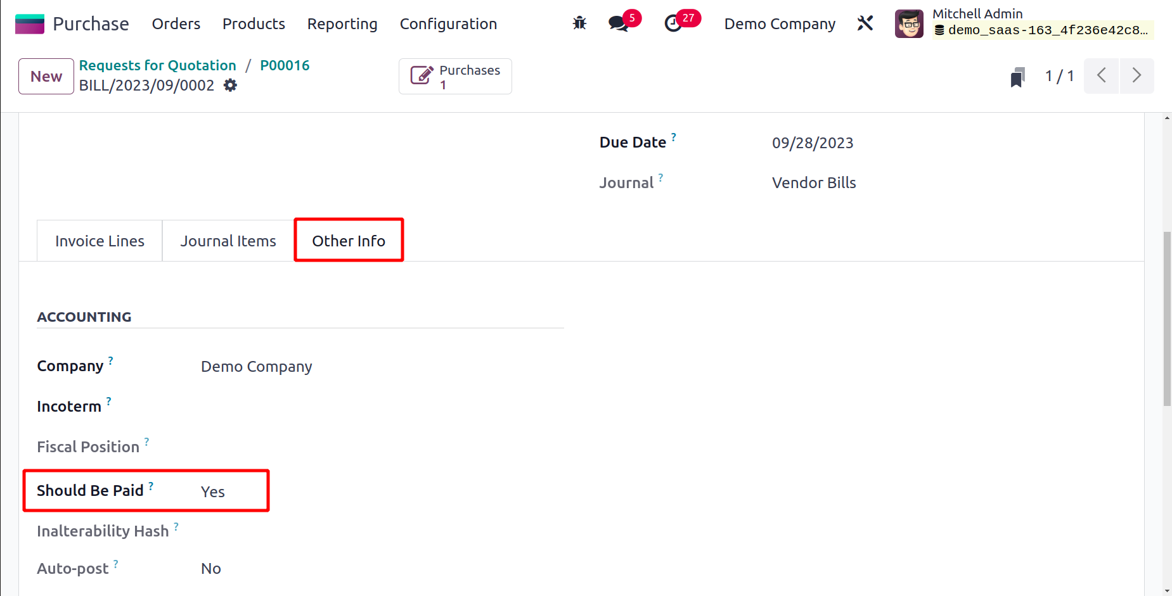Click the vertical scrollbar thumb
The width and height of the screenshot is (1172, 596).
coord(1166,319)
